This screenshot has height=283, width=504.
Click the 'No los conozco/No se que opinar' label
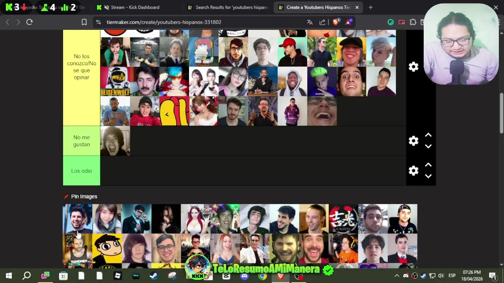[x=82, y=67]
